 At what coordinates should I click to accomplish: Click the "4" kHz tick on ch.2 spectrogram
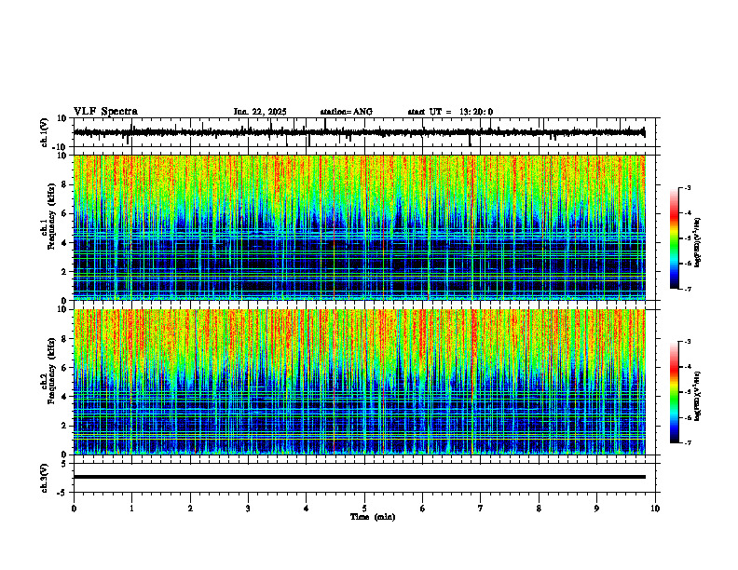tap(65, 397)
